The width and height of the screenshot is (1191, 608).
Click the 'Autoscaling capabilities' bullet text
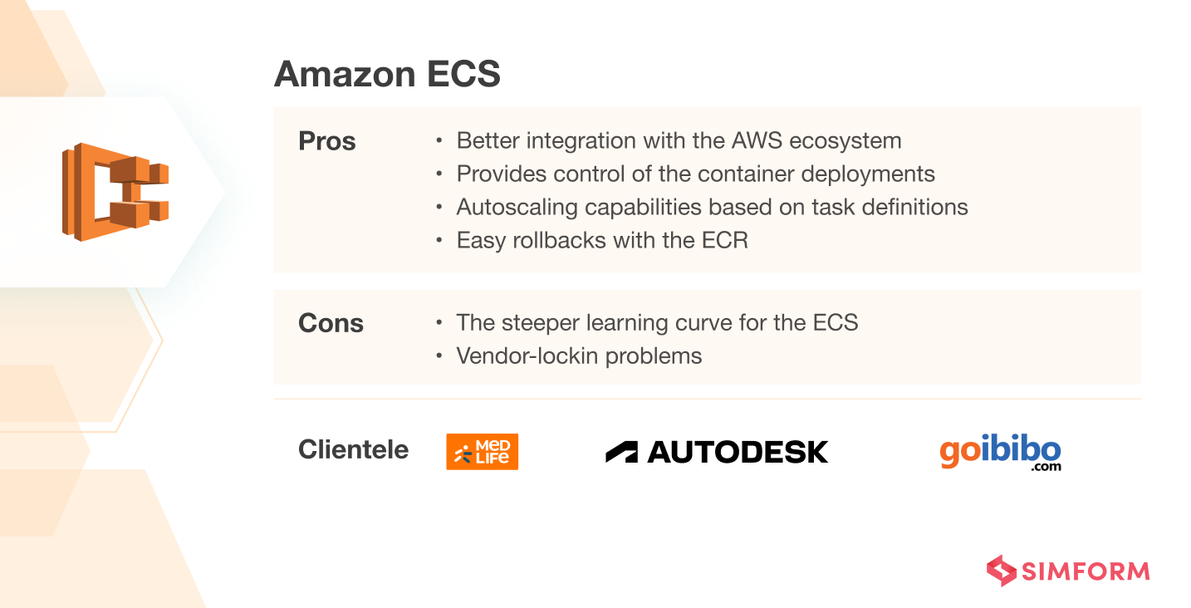click(712, 207)
